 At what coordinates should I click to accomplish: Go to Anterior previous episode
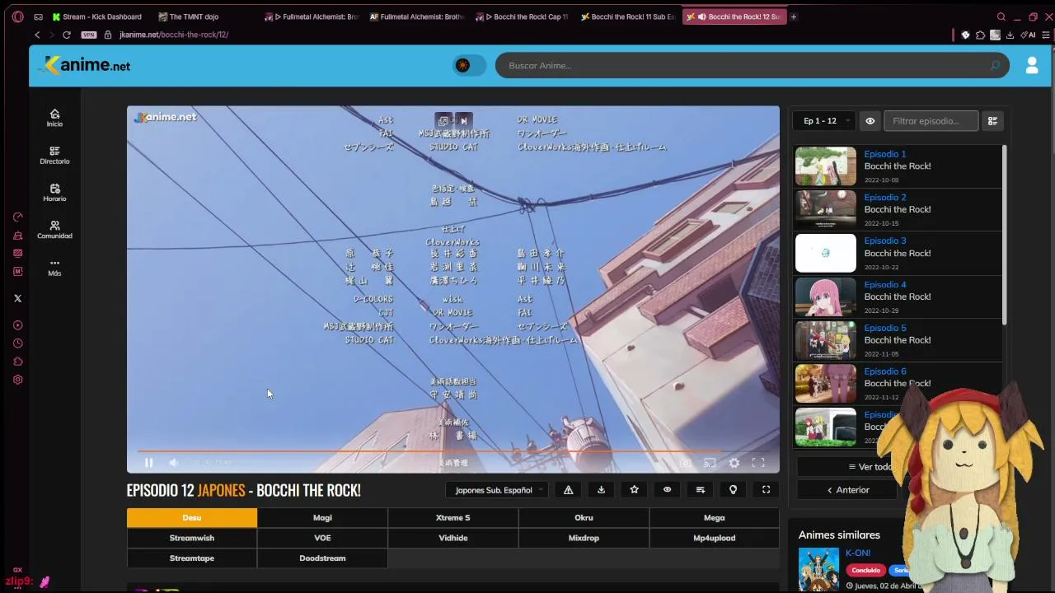click(847, 490)
